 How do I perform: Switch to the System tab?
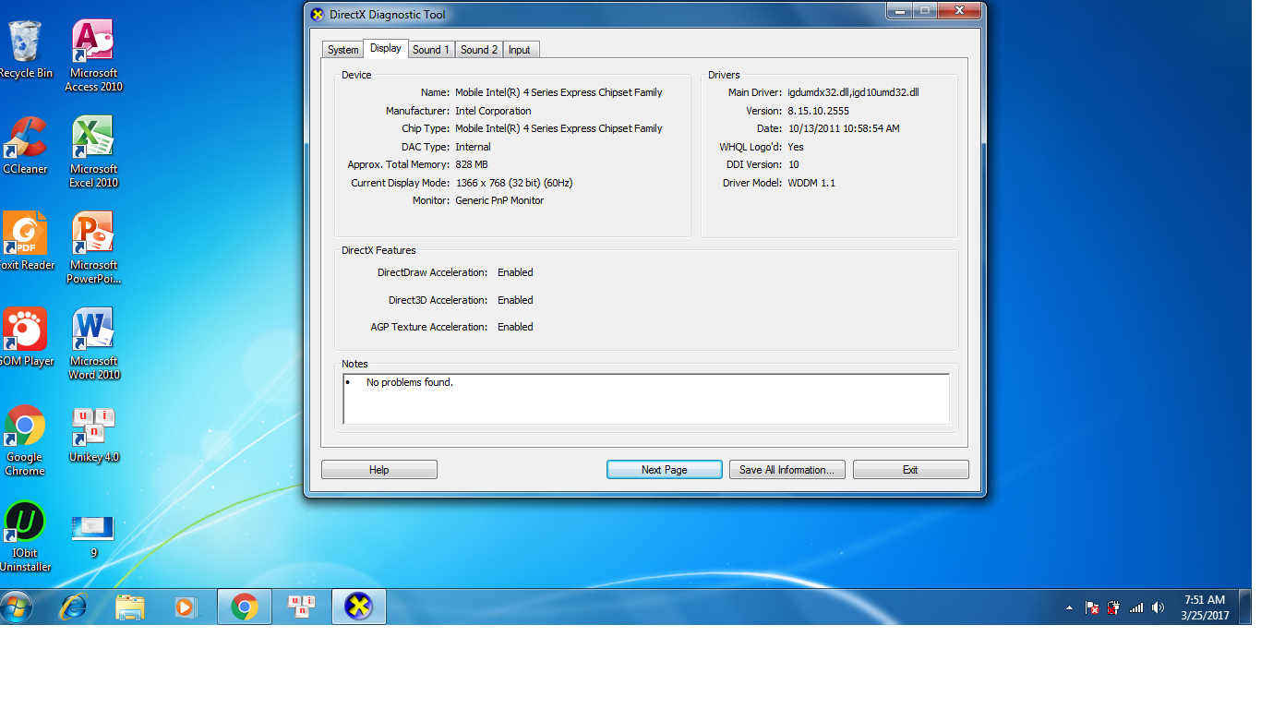[x=342, y=50]
